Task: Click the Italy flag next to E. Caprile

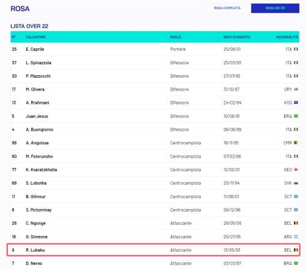Action: coord(296,49)
